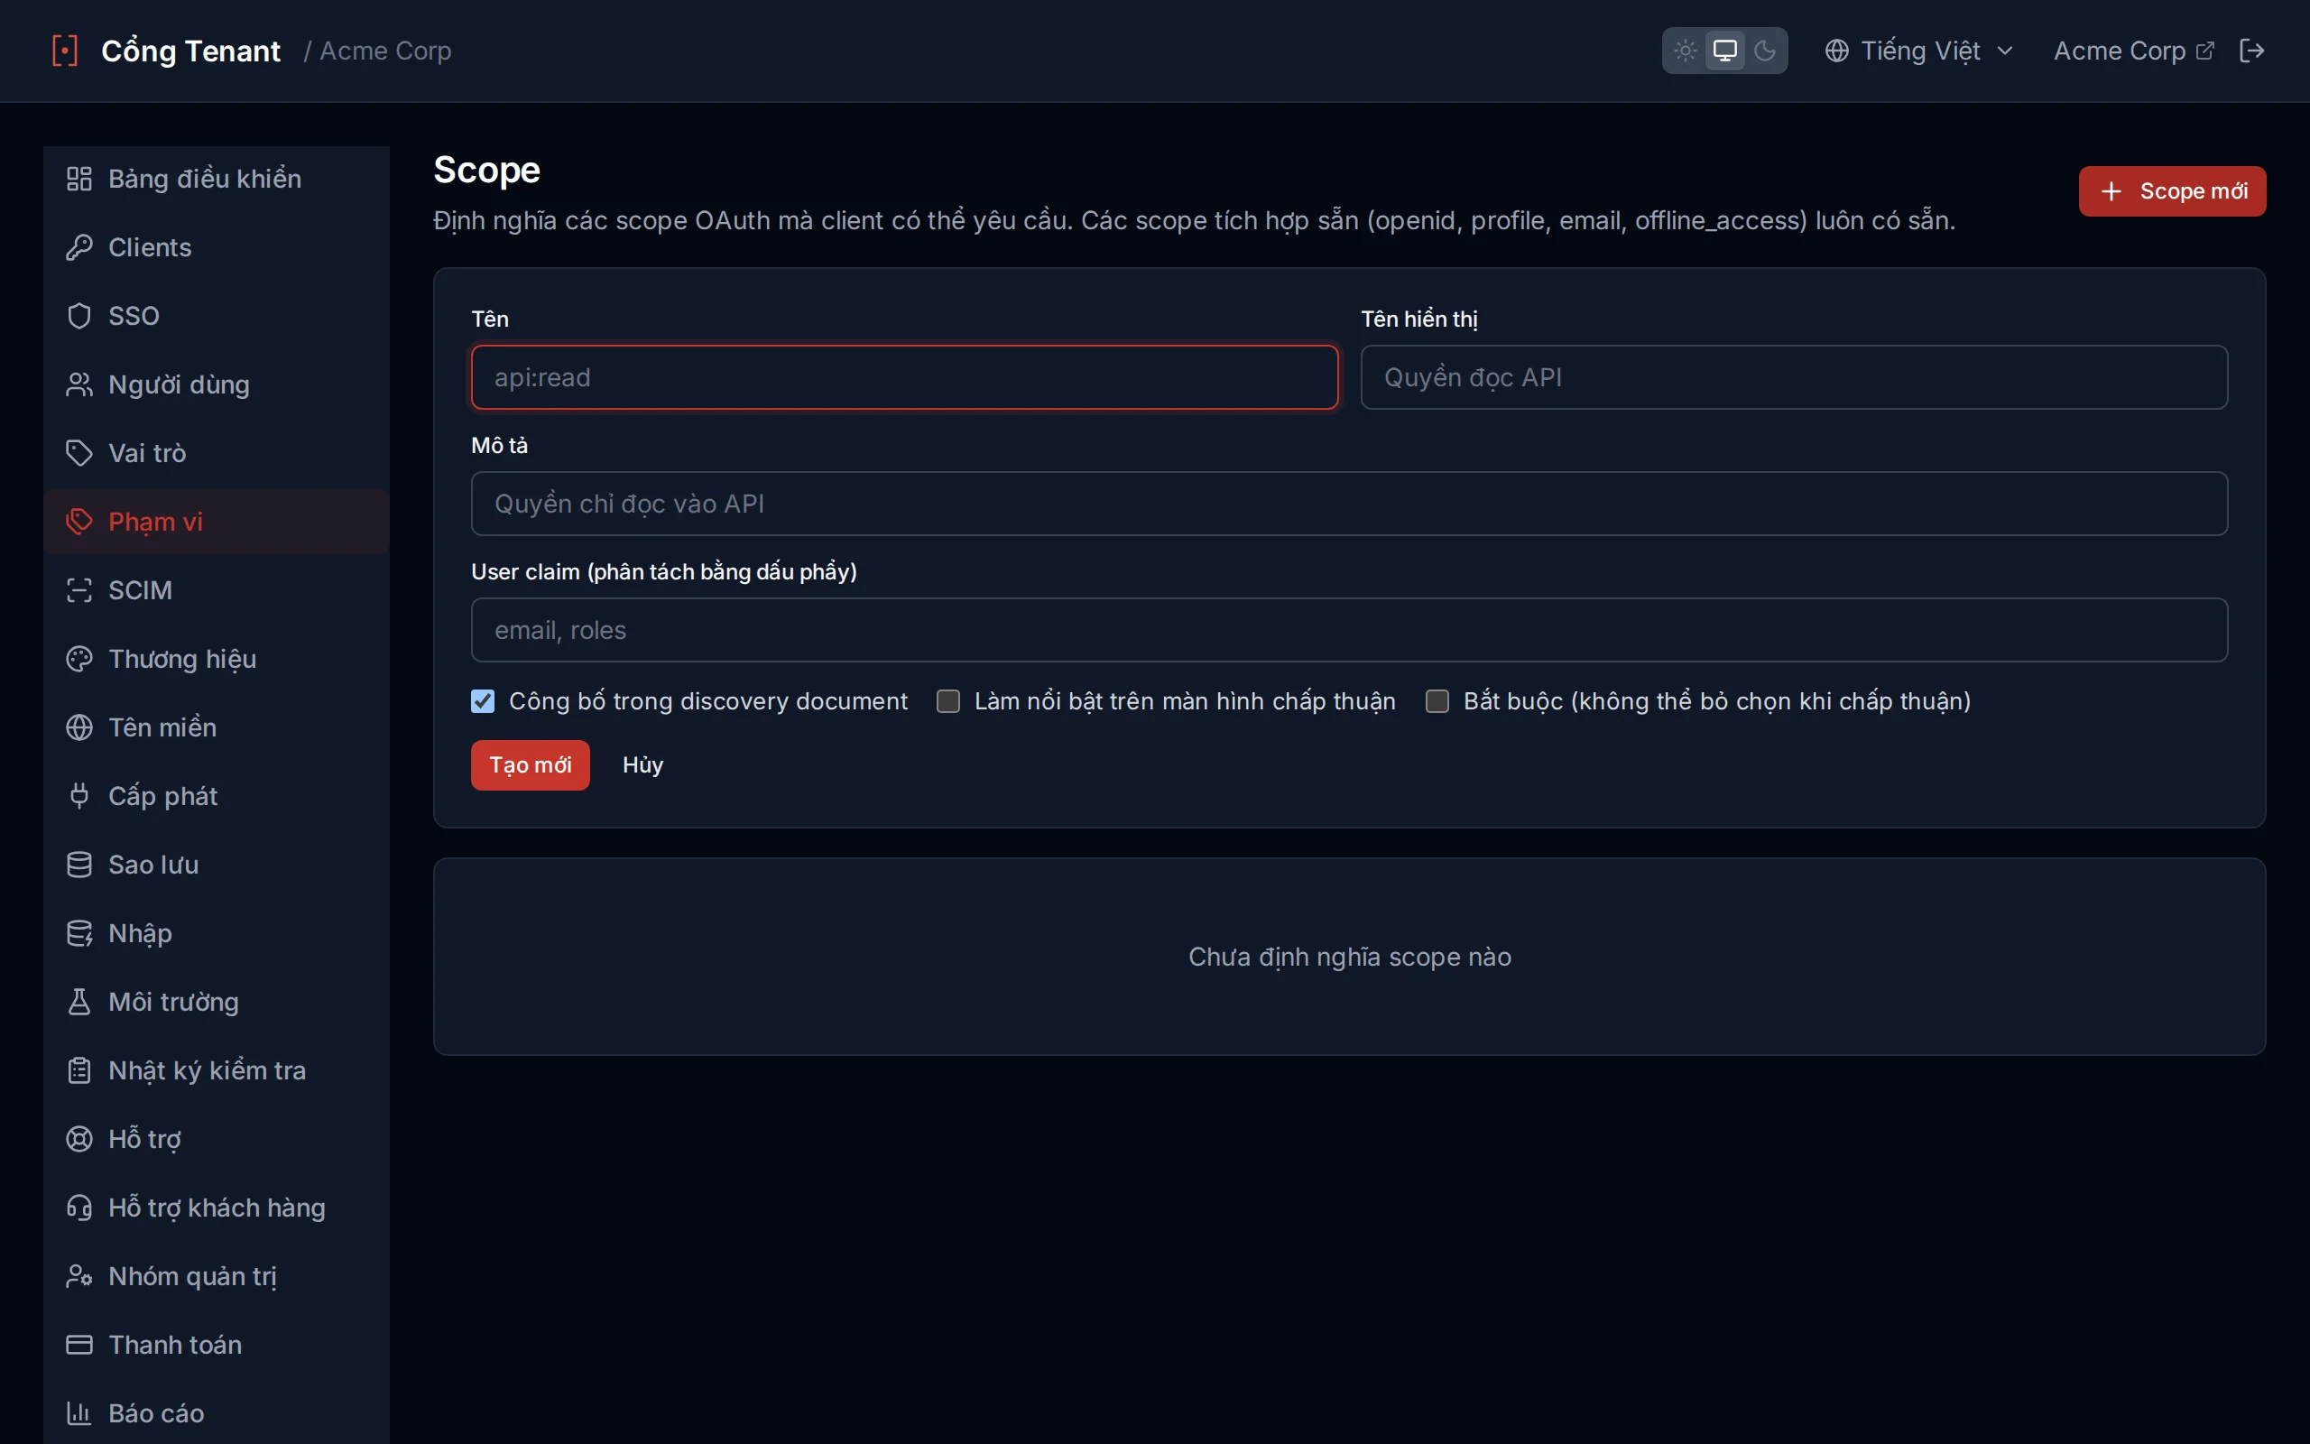Viewport: 2310px width, 1444px height.
Task: Click the Nhóm quản trị user-cog icon
Action: tap(79, 1276)
